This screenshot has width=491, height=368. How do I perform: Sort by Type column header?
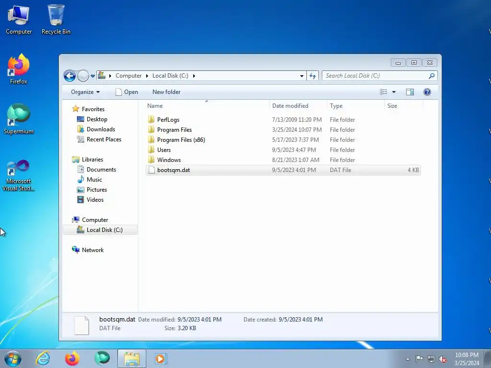tap(355, 106)
